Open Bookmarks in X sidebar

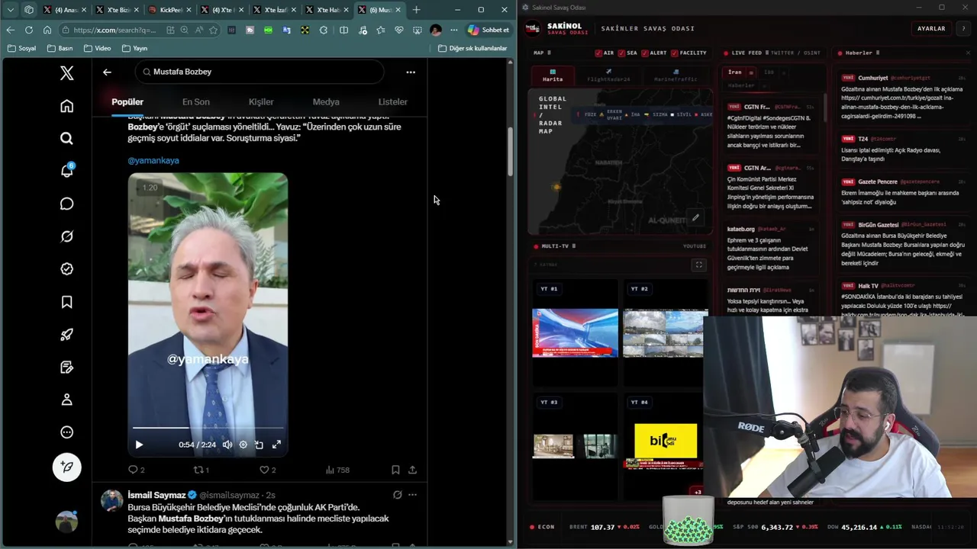[67, 302]
